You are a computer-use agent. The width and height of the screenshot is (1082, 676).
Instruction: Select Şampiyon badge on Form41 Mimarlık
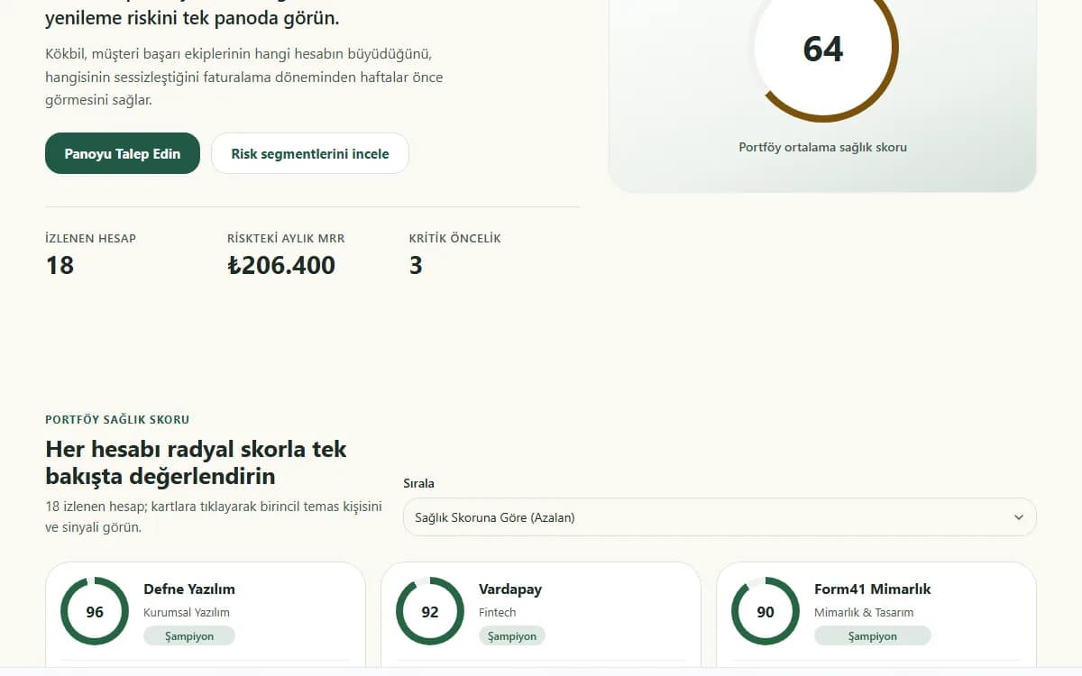[x=873, y=635]
